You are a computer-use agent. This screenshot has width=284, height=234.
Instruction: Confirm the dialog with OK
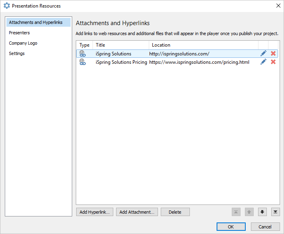[231, 227]
